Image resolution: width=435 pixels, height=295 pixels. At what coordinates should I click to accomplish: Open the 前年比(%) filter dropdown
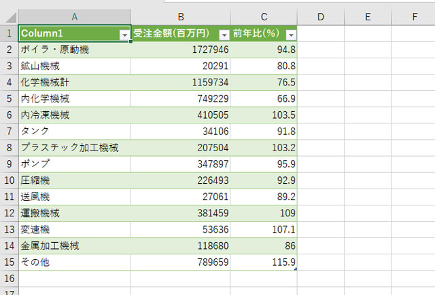coord(291,35)
